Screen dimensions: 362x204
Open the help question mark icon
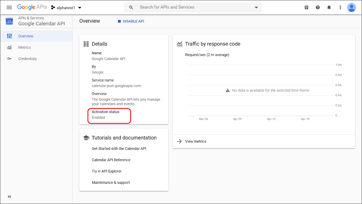click(x=318, y=7)
